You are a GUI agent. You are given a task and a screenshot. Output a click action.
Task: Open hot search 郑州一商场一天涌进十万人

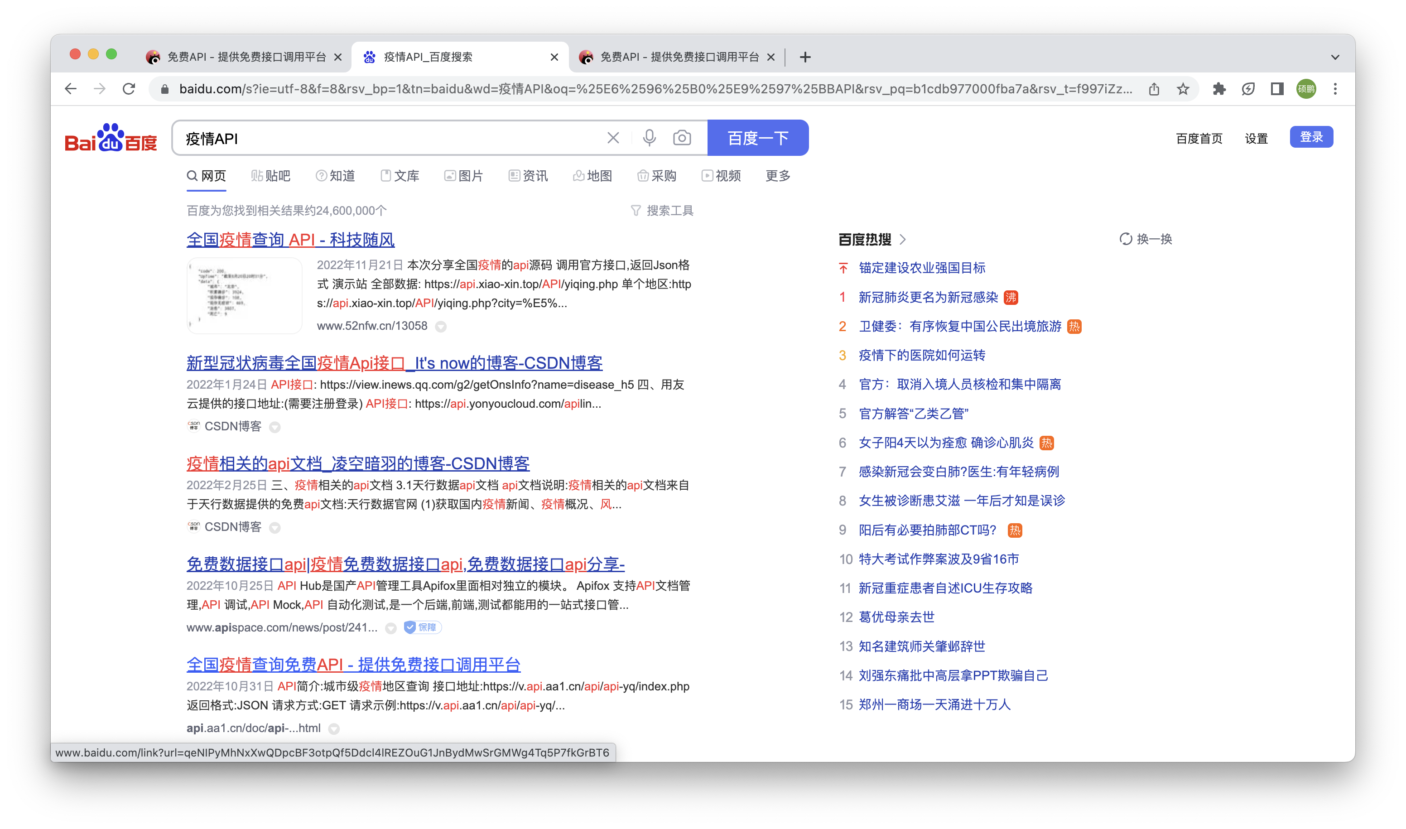tap(934, 704)
